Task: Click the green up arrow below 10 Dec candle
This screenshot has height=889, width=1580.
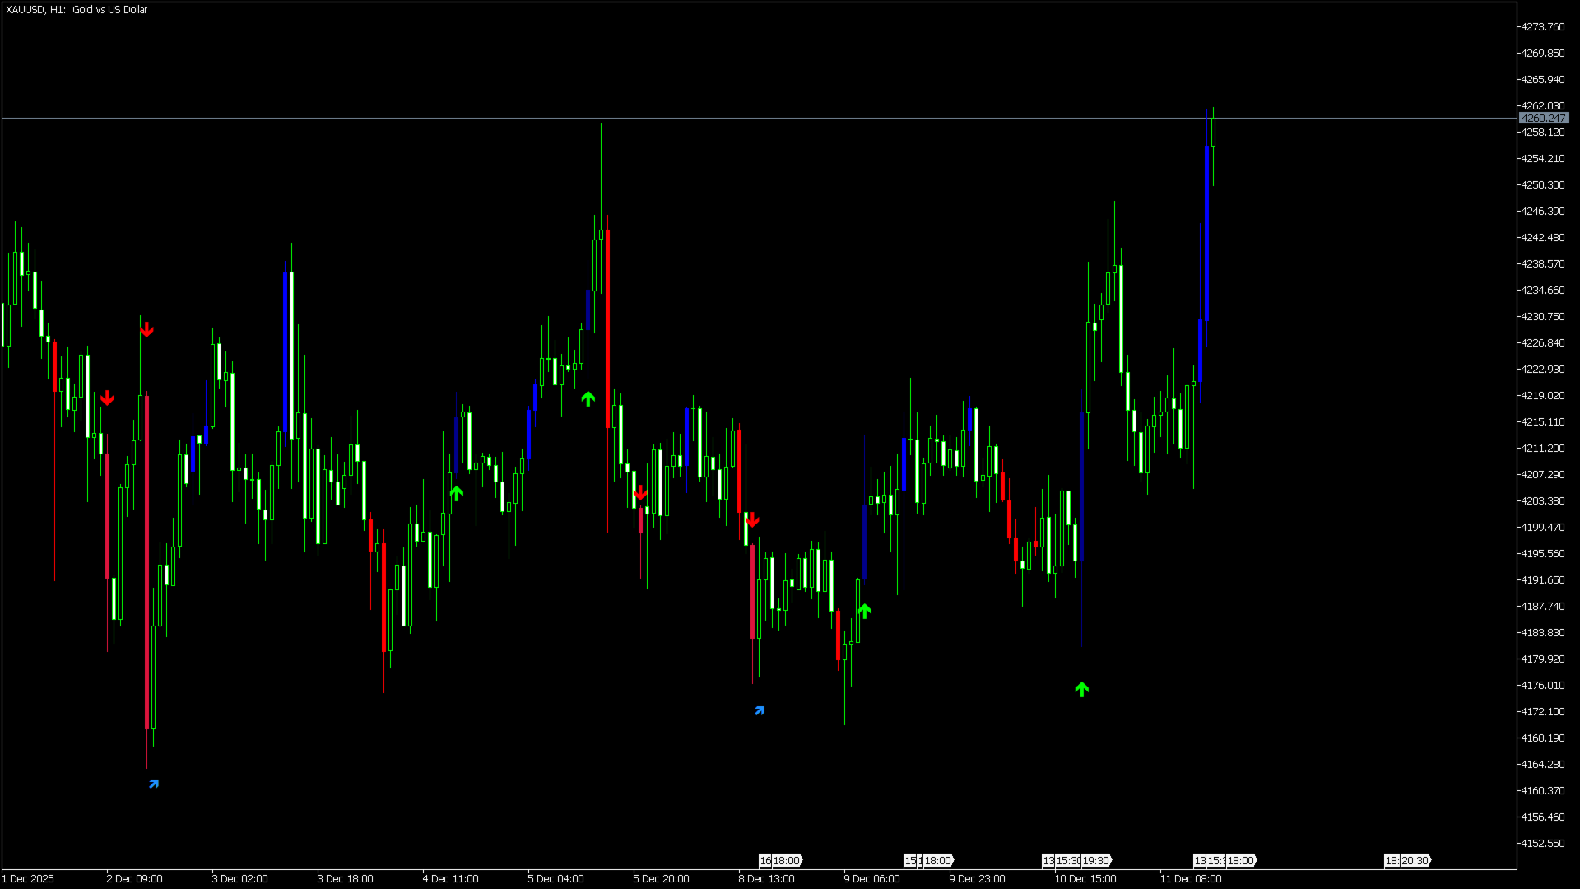Action: (x=1082, y=690)
